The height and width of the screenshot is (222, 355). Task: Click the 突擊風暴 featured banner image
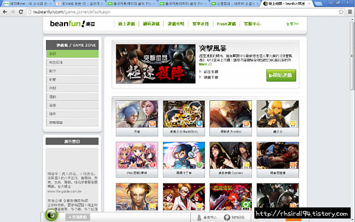click(x=155, y=64)
